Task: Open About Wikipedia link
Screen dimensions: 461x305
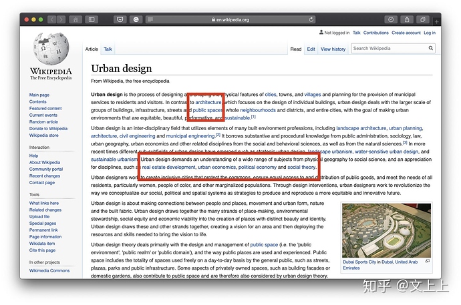Action: point(44,162)
